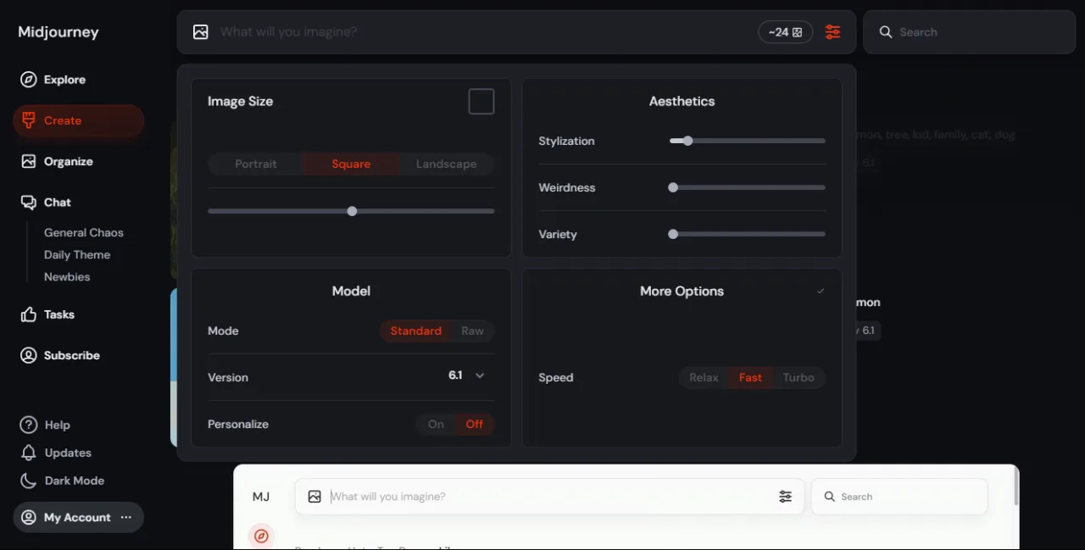The width and height of the screenshot is (1085, 550).
Task: Click the MJ logo in lower panel
Action: pyautogui.click(x=261, y=497)
